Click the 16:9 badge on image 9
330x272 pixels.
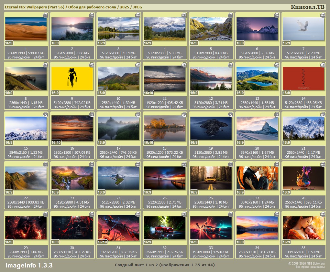click(x=55, y=93)
